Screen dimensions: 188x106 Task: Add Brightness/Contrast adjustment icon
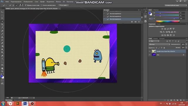point(162,29)
